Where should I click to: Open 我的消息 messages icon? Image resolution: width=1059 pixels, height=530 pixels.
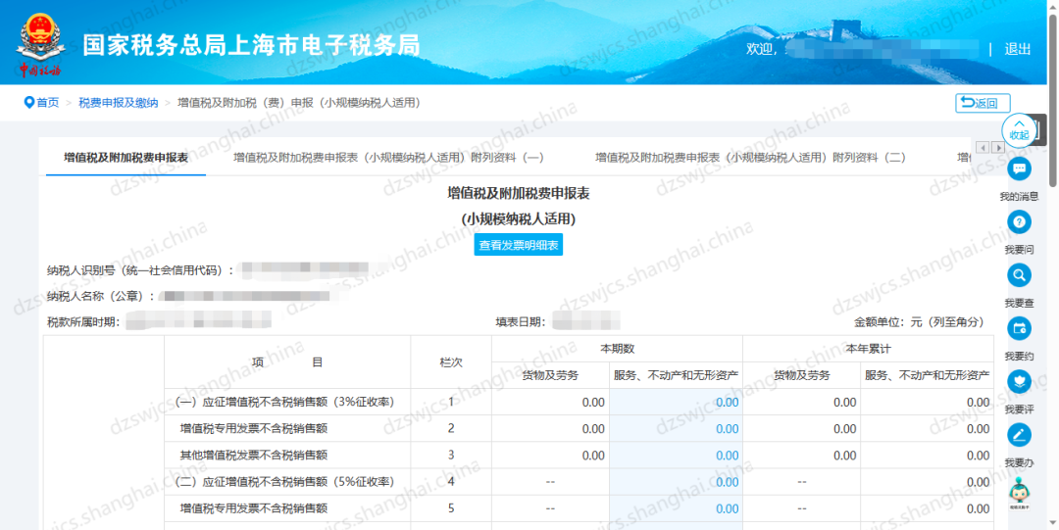pos(1019,169)
